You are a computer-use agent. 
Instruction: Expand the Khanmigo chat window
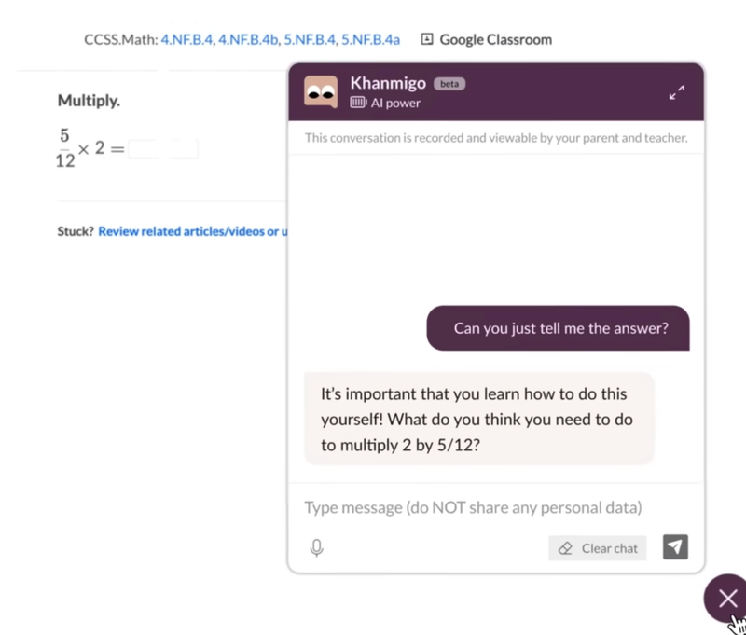(x=677, y=92)
